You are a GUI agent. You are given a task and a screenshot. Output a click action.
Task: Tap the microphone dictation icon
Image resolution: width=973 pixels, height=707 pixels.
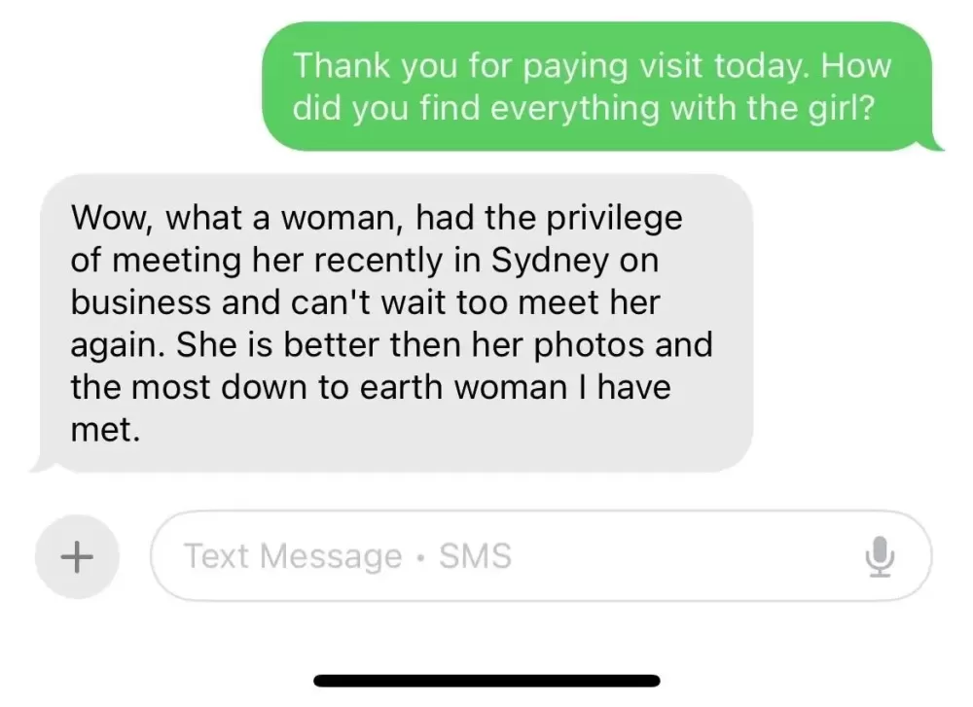click(x=880, y=556)
